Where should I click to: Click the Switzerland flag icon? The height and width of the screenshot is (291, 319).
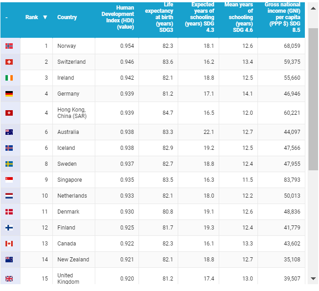coord(9,62)
